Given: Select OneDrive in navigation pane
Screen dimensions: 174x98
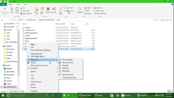Looking at the screenshot, I should click(x=8, y=46).
